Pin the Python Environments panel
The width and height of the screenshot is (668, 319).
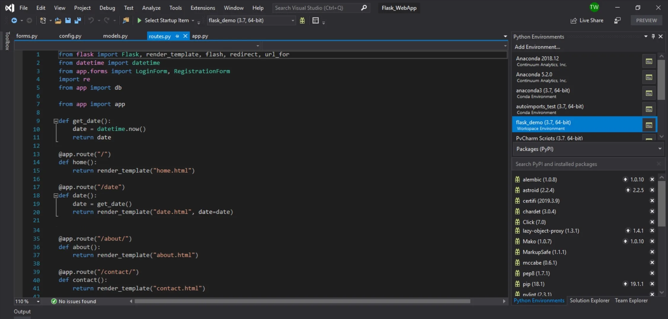(653, 36)
